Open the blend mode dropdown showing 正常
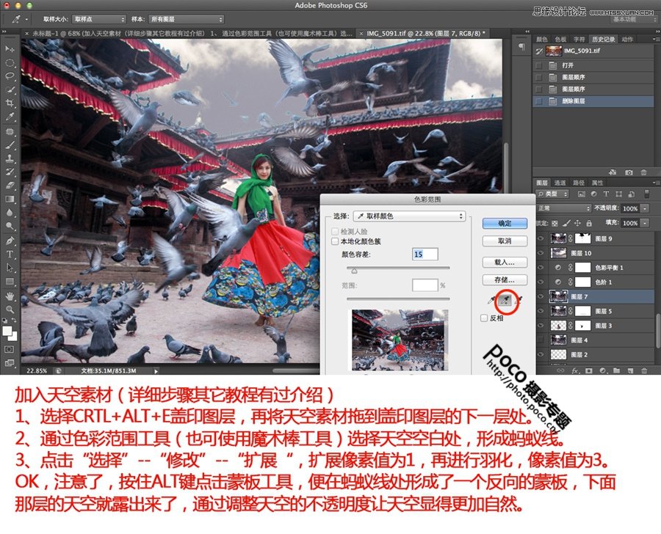Viewport: 661px width, 534px height. click(563, 208)
